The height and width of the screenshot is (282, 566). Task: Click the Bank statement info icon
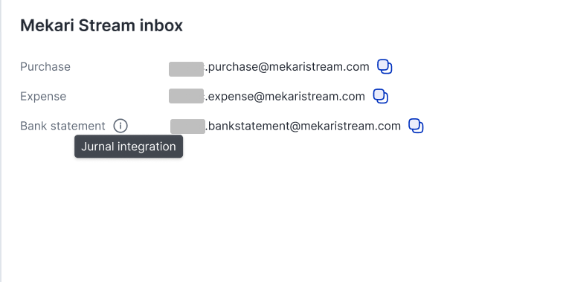tap(120, 126)
